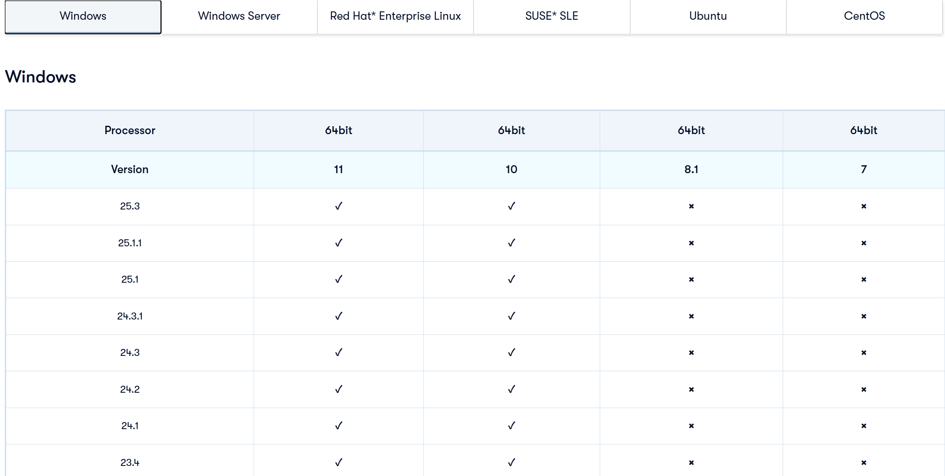Switch to the Windows Server tab
This screenshot has width=945, height=476.
pos(239,16)
